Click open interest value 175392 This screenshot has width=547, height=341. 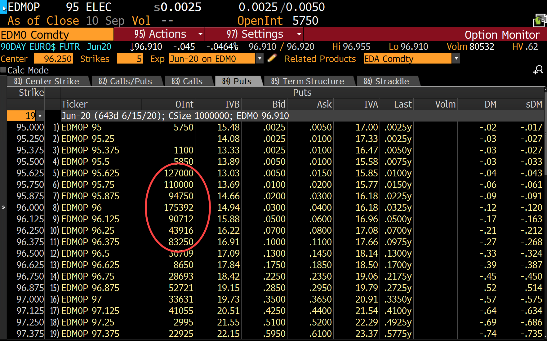(179, 208)
